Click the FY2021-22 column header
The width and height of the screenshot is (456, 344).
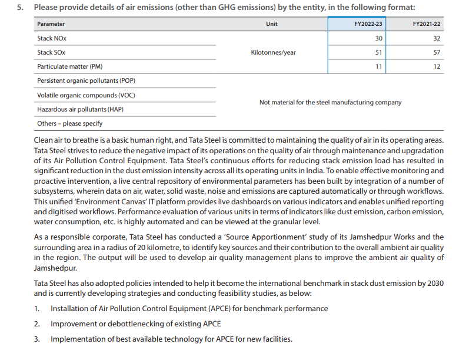click(427, 24)
